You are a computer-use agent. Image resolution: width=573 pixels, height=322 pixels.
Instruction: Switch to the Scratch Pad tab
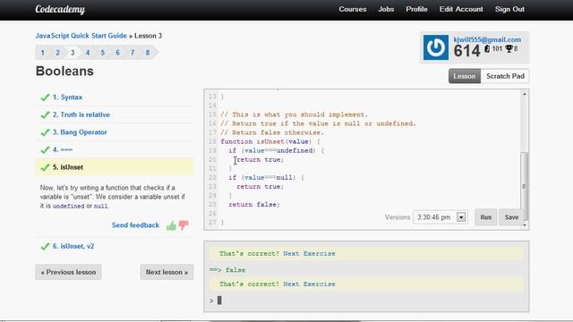click(x=505, y=76)
